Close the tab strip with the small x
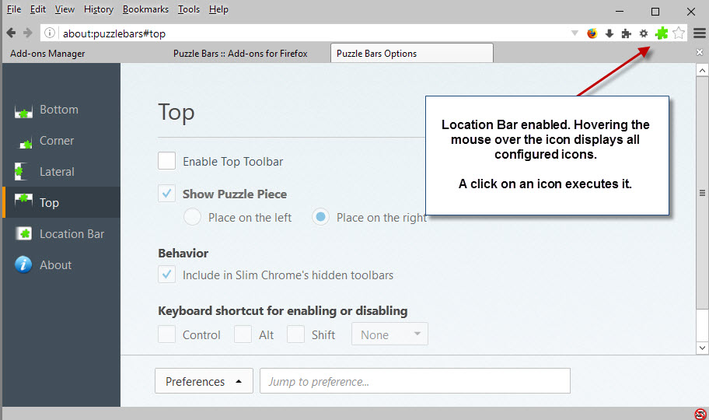The height and width of the screenshot is (420, 709). pyautogui.click(x=700, y=53)
